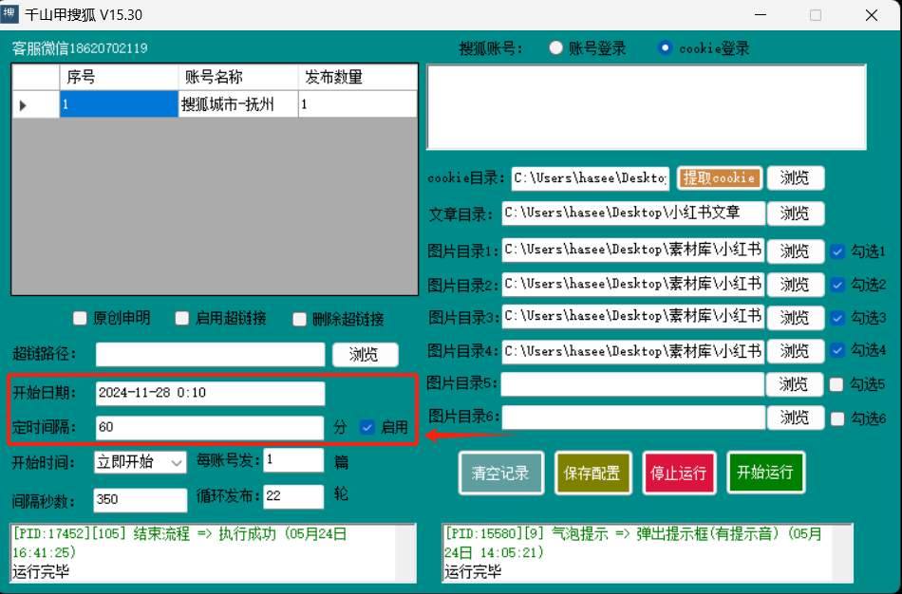Click the 发布数量 column header
The height and width of the screenshot is (594, 902).
[x=358, y=77]
